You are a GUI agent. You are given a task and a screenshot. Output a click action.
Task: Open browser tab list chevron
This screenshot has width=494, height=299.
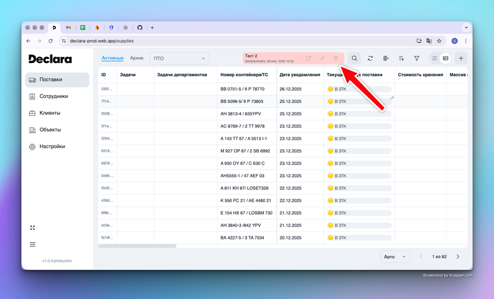coord(466,28)
